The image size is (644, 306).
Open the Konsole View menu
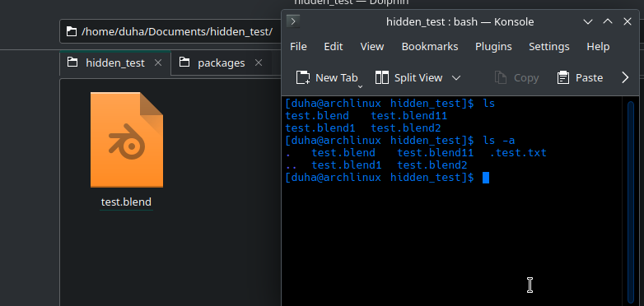click(x=372, y=47)
